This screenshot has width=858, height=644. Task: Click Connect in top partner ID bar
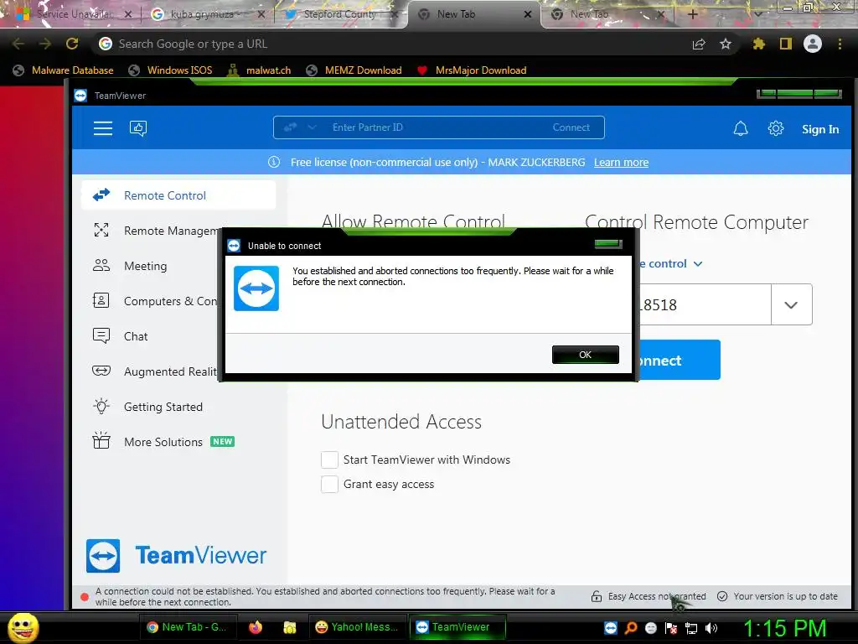point(571,127)
